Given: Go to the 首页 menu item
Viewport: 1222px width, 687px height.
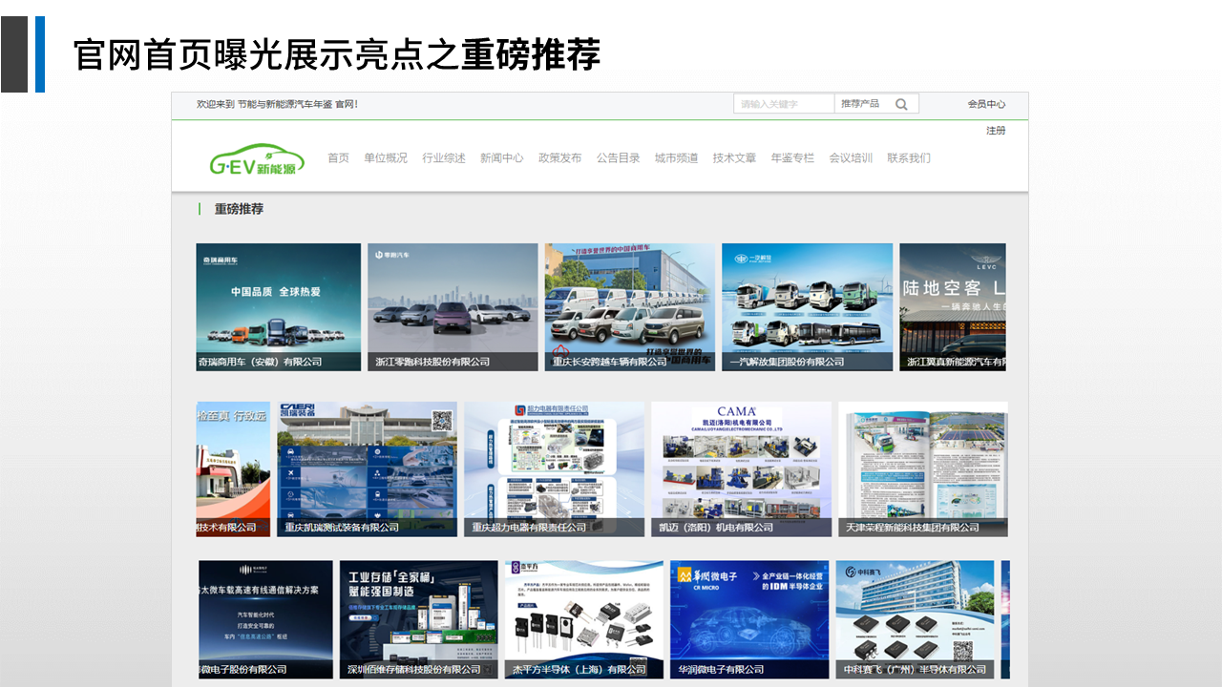Looking at the screenshot, I should tap(338, 158).
